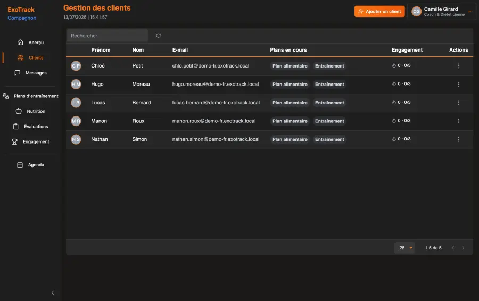Click Nathan's Plan alimentaire tag
Viewport: 479px width, 301px height.
[290, 139]
